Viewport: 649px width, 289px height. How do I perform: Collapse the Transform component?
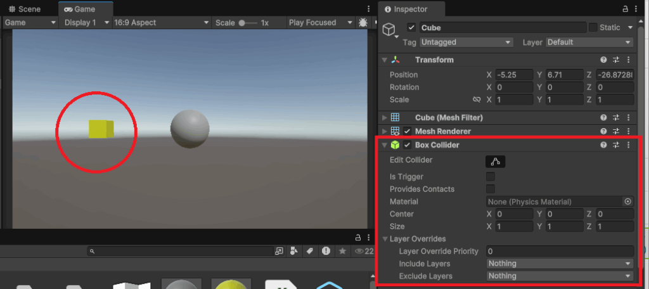point(385,60)
